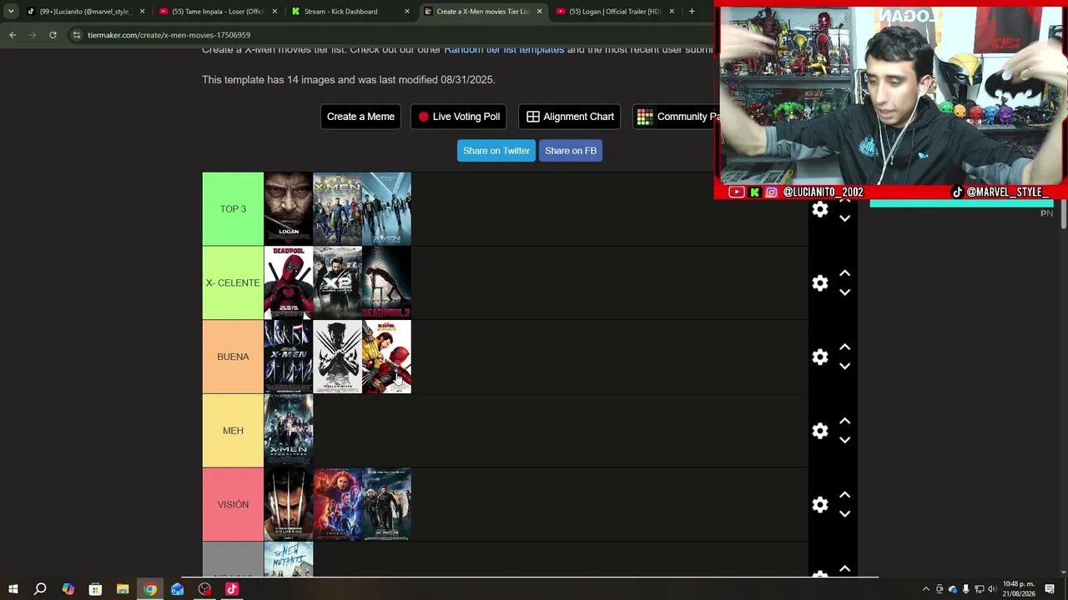
Task: Close the Create a X-Men movies Tier List tab
Action: point(539,12)
